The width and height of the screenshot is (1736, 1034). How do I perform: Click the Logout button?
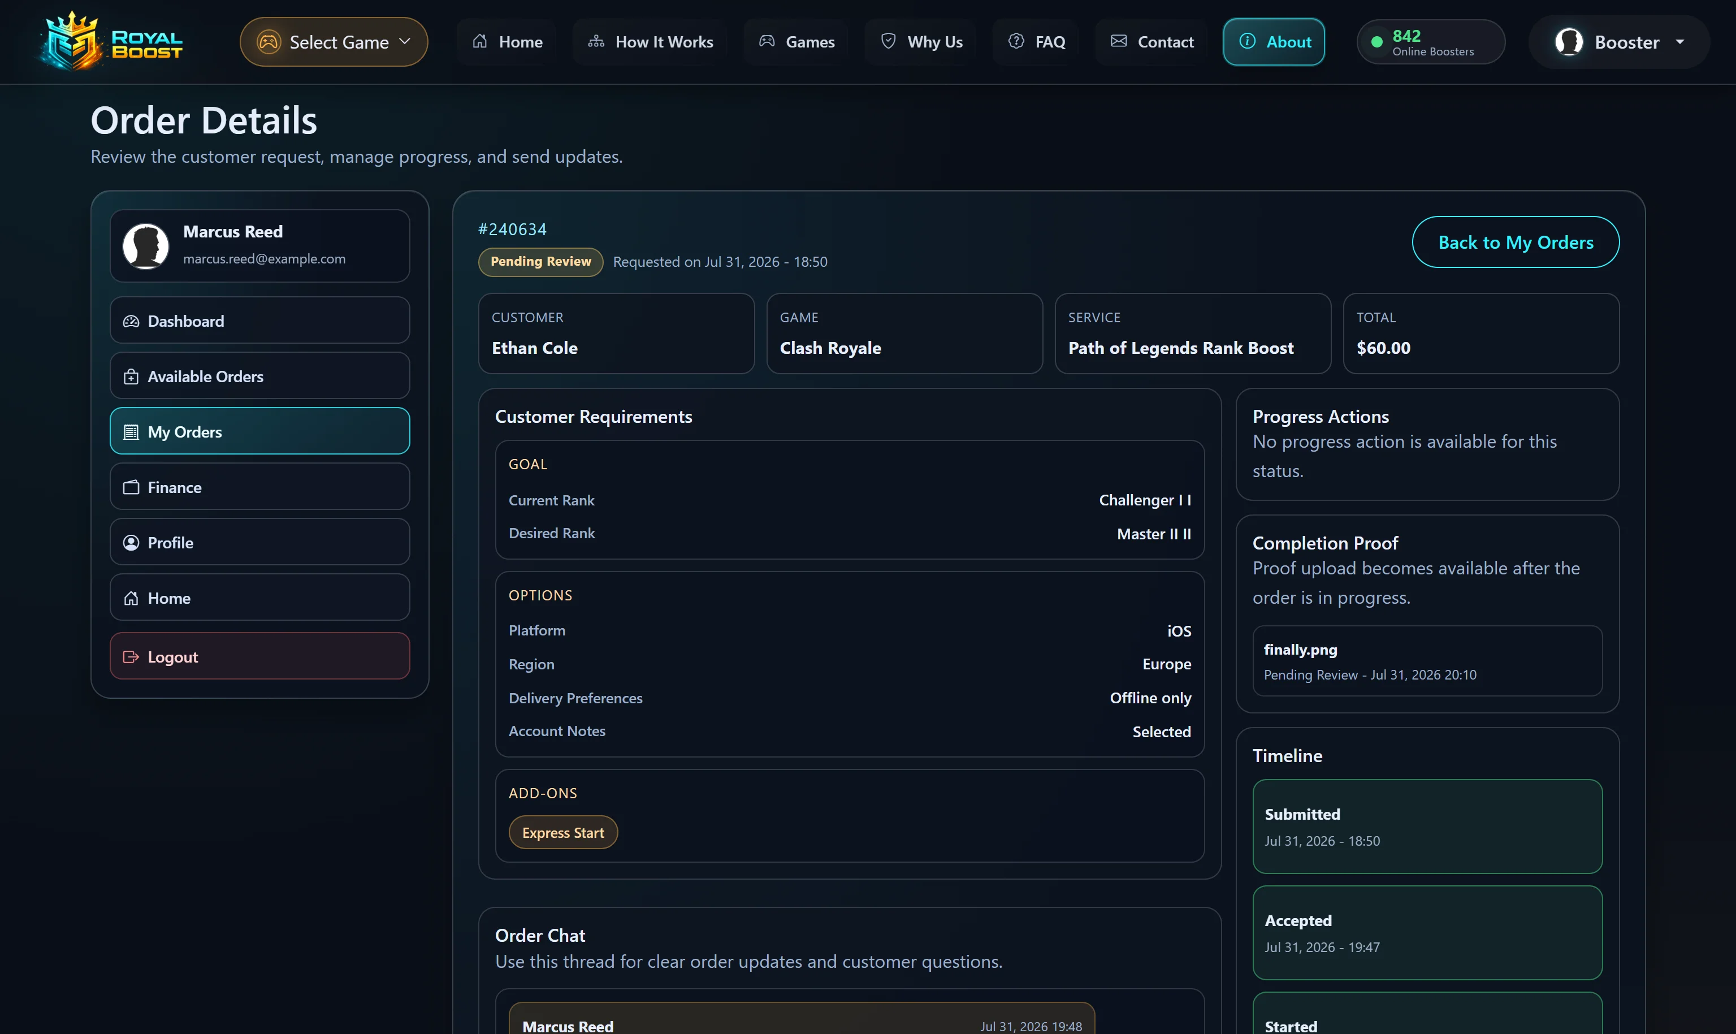click(x=260, y=656)
